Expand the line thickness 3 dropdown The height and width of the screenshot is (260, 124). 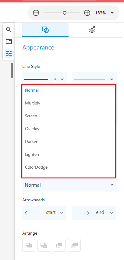pos(45,79)
